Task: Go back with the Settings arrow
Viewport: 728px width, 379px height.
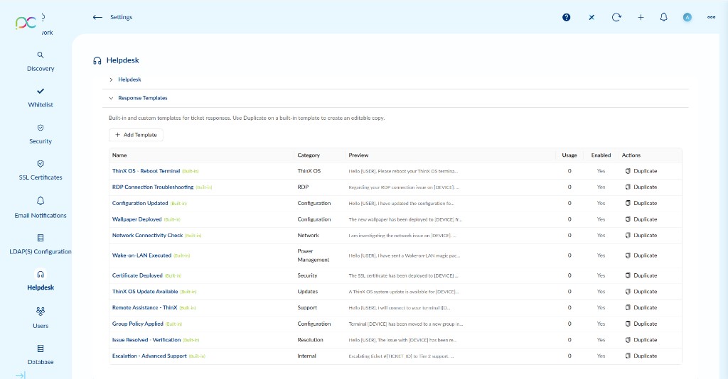Action: pyautogui.click(x=97, y=17)
